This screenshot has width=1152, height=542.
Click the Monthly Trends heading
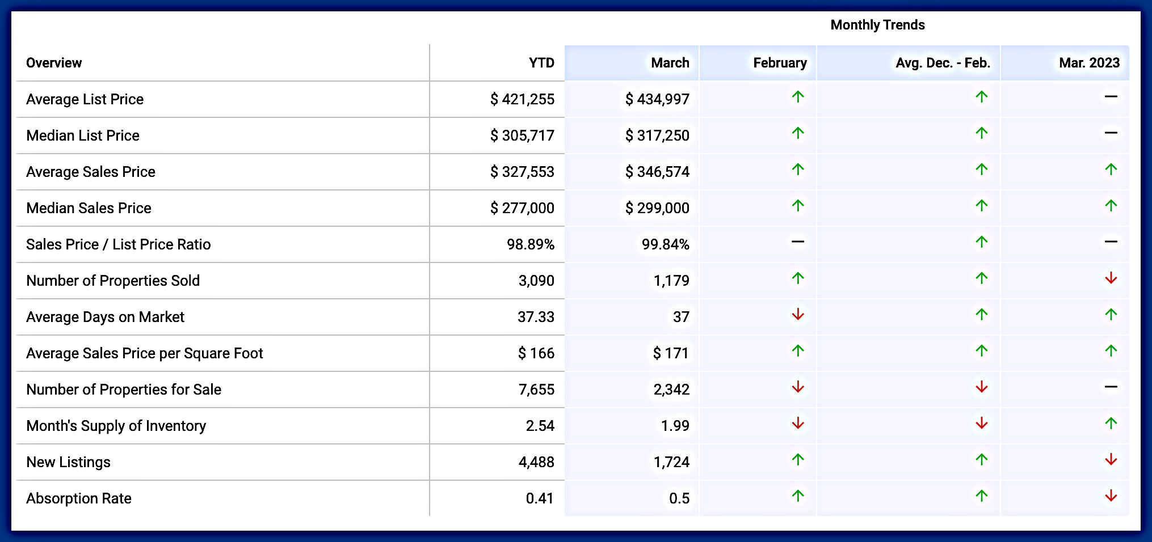click(x=877, y=25)
